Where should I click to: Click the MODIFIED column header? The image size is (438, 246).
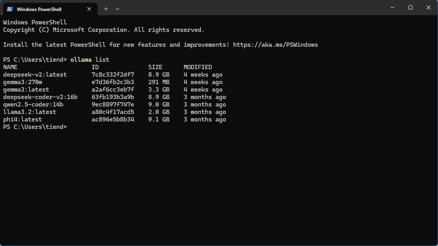point(198,67)
